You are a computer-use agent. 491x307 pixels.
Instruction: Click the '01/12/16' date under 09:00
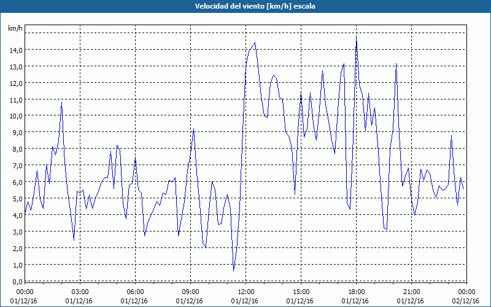point(190,301)
